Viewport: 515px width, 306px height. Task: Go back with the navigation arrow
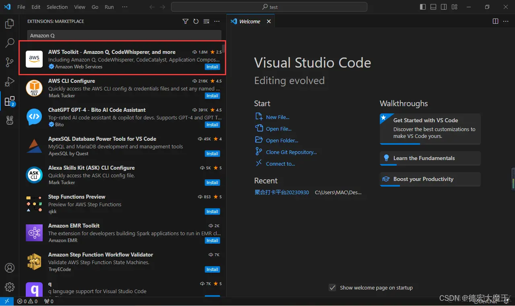click(152, 7)
